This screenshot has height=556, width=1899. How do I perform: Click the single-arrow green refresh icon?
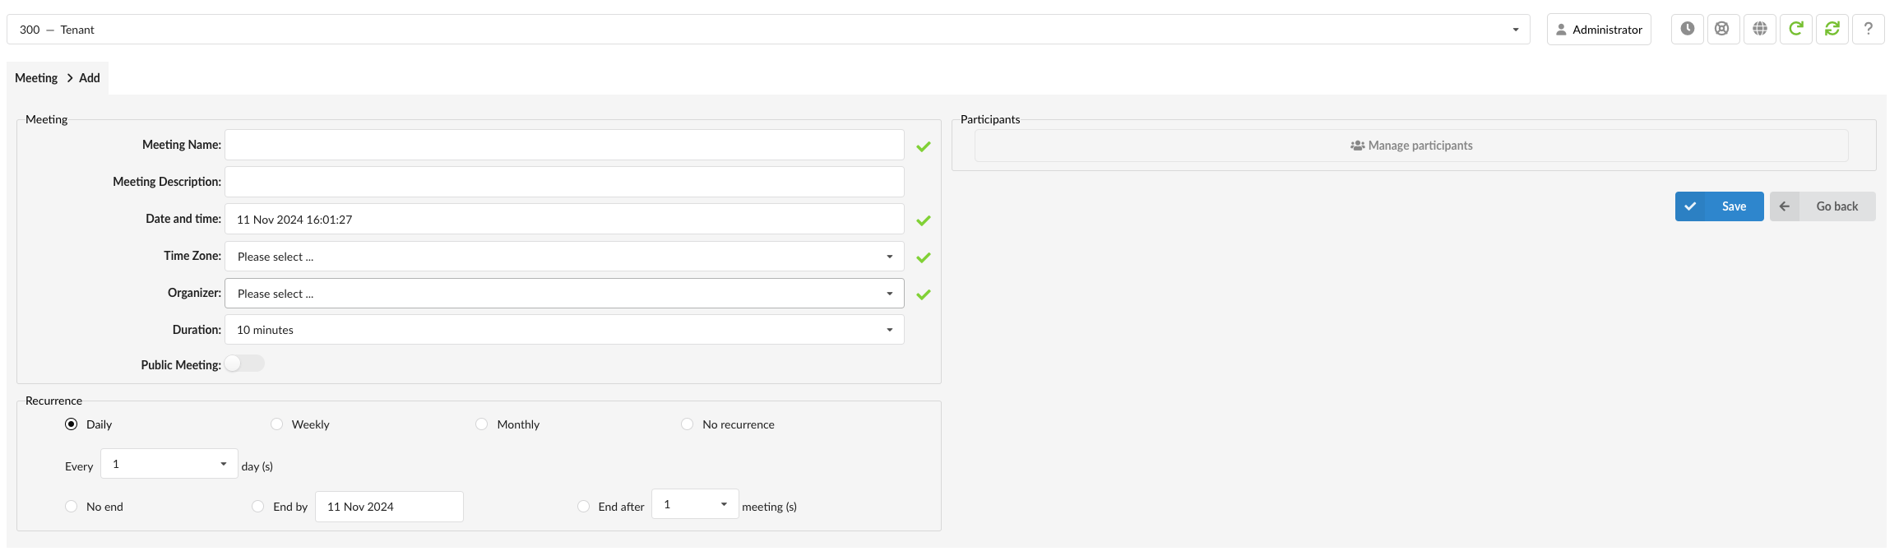point(1795,29)
